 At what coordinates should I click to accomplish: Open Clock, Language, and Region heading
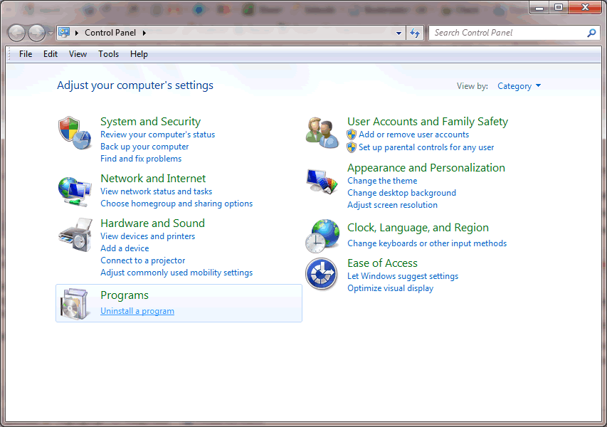(x=418, y=228)
